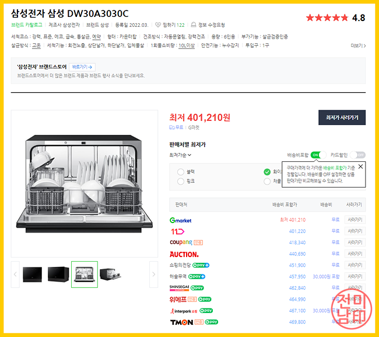Click the product title 삼성 DW30A3030C

click(x=70, y=13)
